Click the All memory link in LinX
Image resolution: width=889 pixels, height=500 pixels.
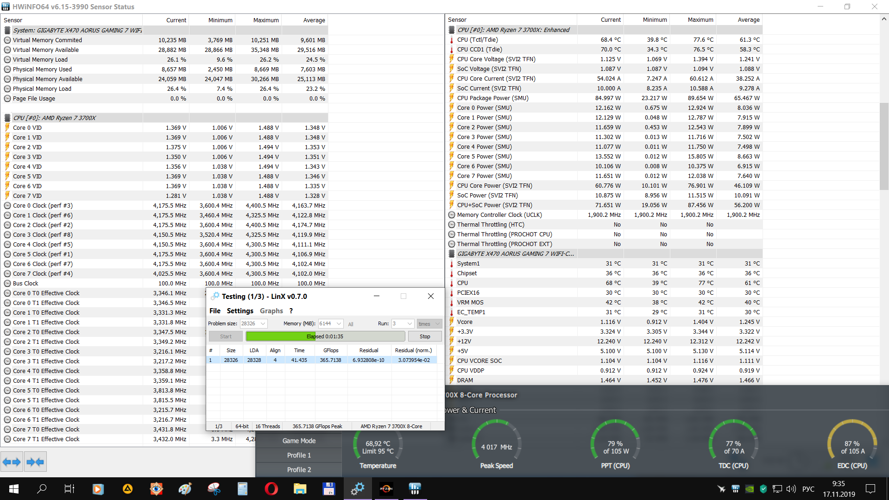click(x=351, y=324)
